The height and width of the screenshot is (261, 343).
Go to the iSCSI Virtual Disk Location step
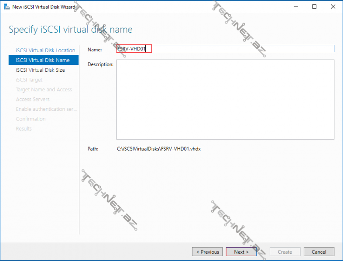tap(45, 50)
